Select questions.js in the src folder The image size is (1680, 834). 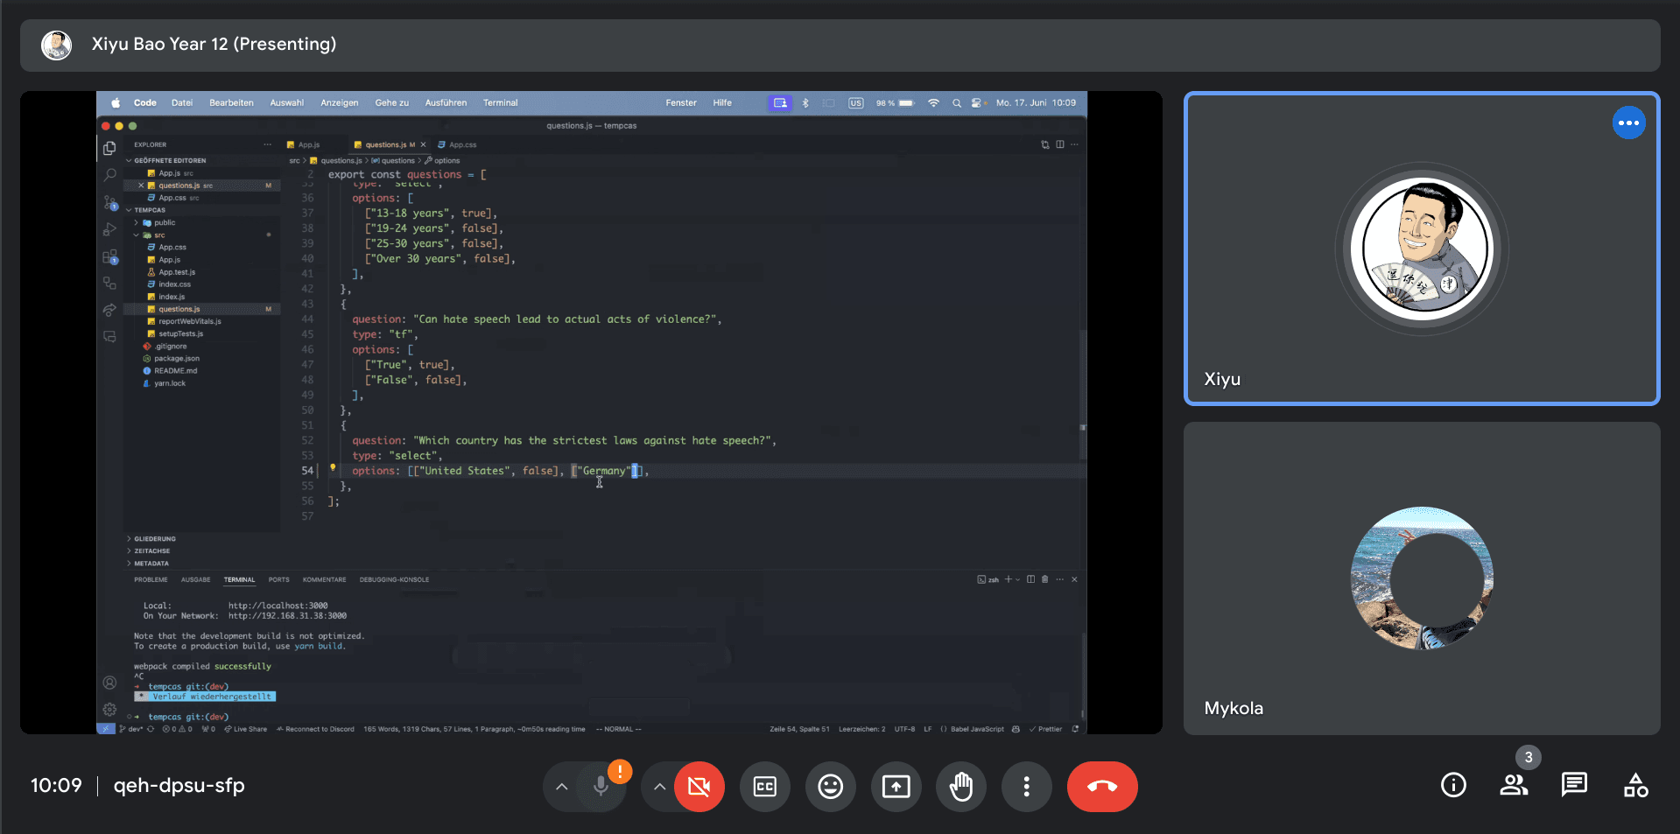[179, 309]
